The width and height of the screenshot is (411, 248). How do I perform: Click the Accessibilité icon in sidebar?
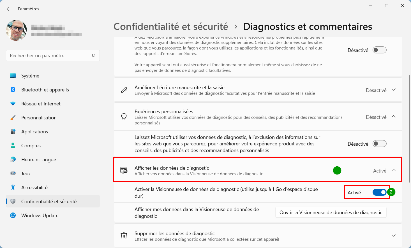point(13,187)
